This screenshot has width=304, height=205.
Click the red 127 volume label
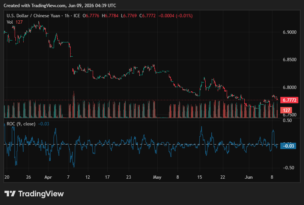[x=286, y=110]
